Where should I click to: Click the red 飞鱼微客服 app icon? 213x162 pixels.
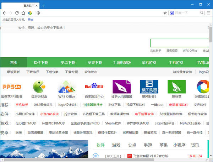click(x=130, y=156)
